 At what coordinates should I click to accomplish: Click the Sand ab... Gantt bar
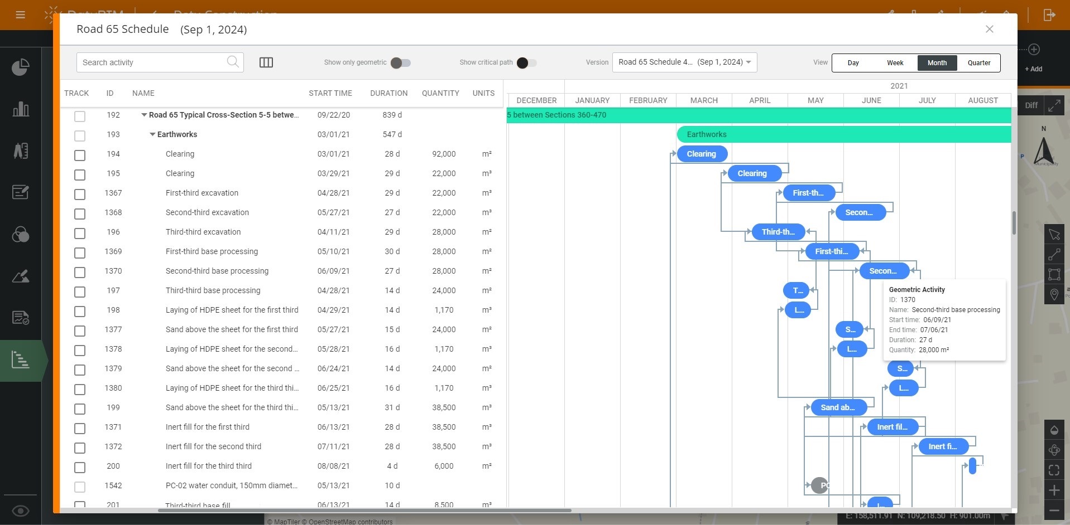coord(838,407)
